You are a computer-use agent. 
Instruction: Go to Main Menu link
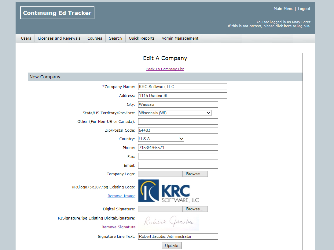pos(283,9)
